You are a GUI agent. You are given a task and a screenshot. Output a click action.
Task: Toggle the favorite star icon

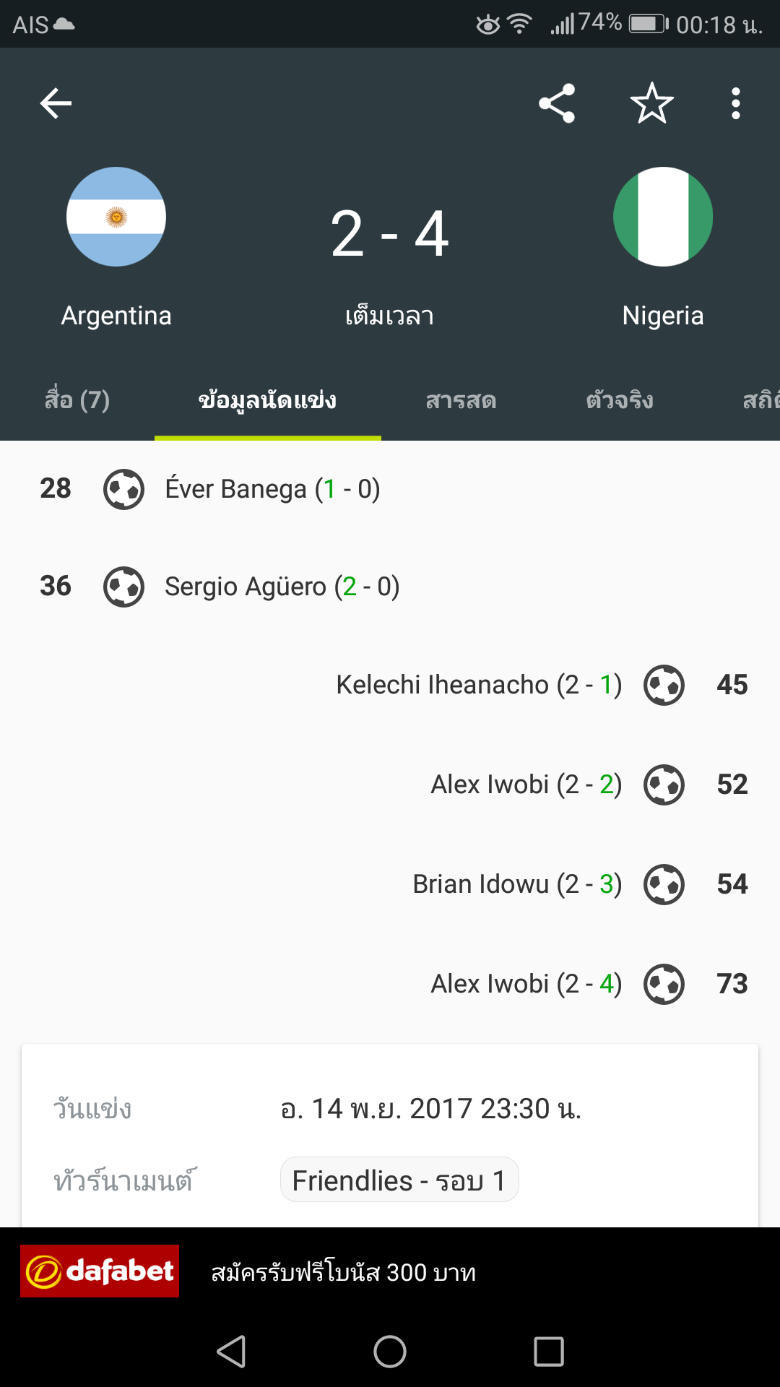point(652,103)
